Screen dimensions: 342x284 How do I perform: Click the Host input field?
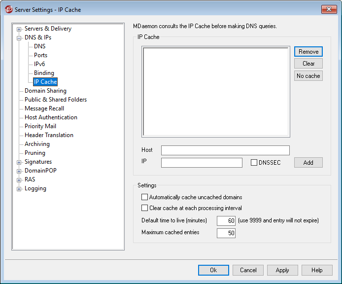pos(225,150)
